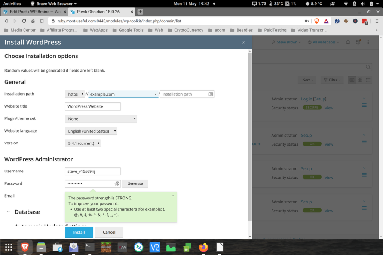Generate a random password
This screenshot has height=255, width=383.
(x=135, y=184)
